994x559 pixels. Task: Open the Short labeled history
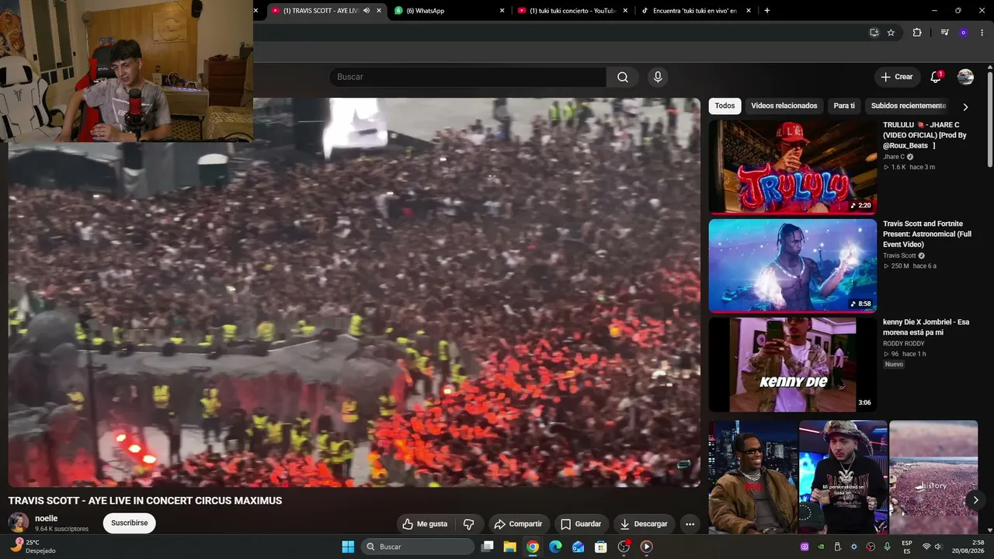click(933, 477)
